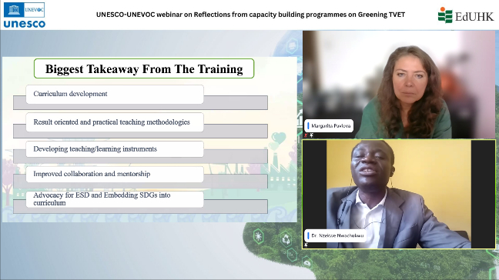499x280 pixels.
Task: Click the pin icon under Dr. Nzekwe Nwachukwu's name
Action: pos(306,245)
